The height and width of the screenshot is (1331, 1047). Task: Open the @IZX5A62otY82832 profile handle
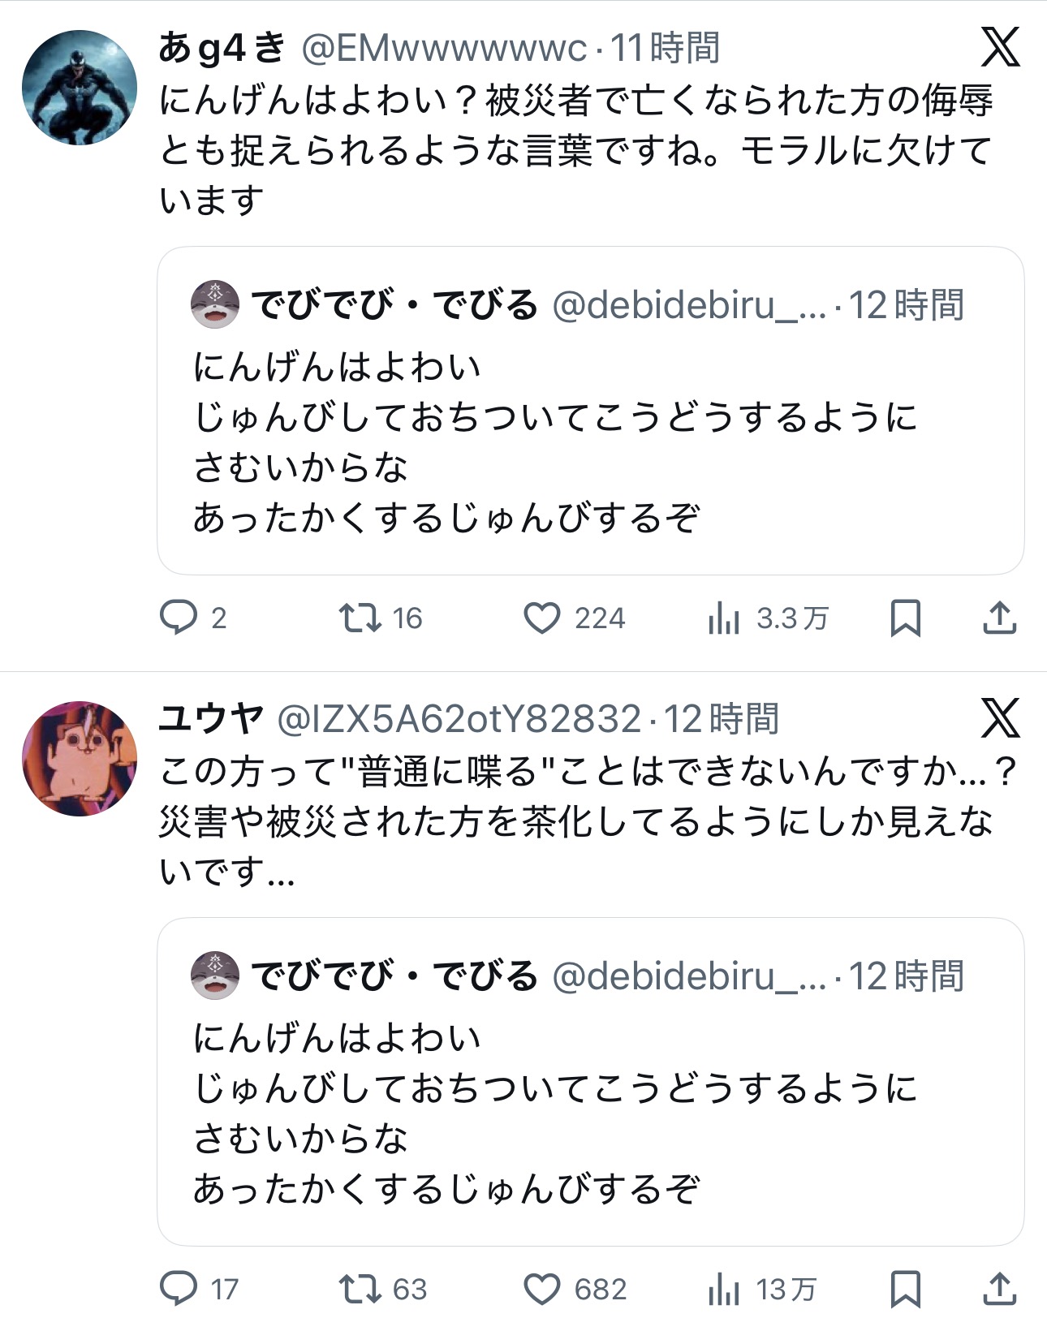click(x=459, y=719)
